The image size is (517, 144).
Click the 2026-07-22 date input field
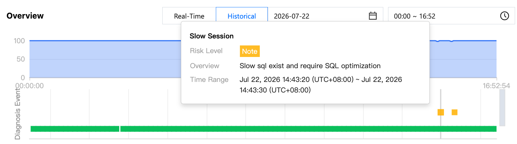(325, 16)
